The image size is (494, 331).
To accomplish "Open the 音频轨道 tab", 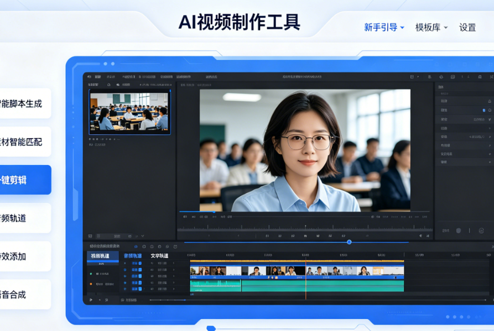I will (133, 256).
